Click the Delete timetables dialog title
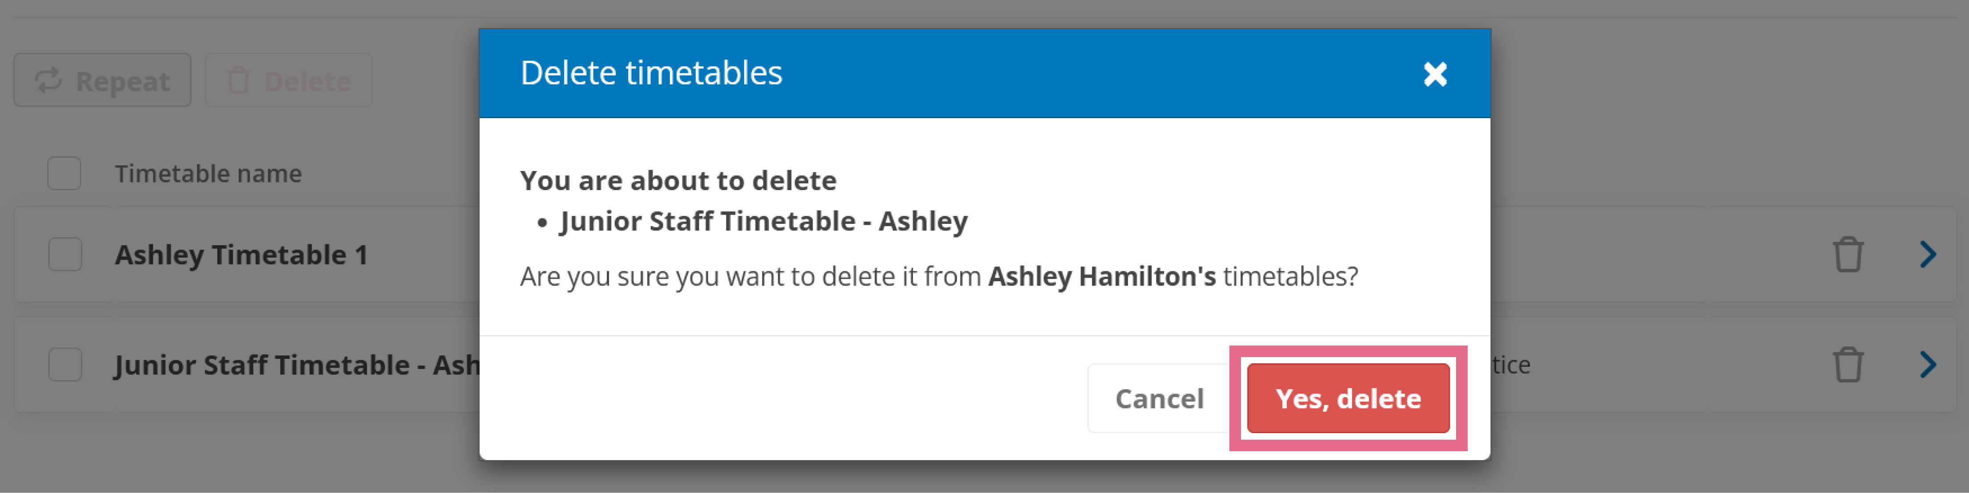Viewport: 1969px width, 493px height. click(651, 72)
